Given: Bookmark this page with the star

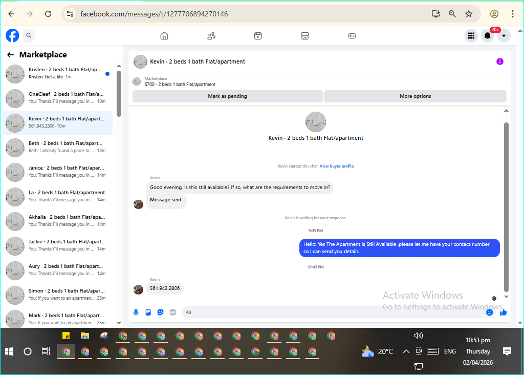Looking at the screenshot, I should 469,14.
